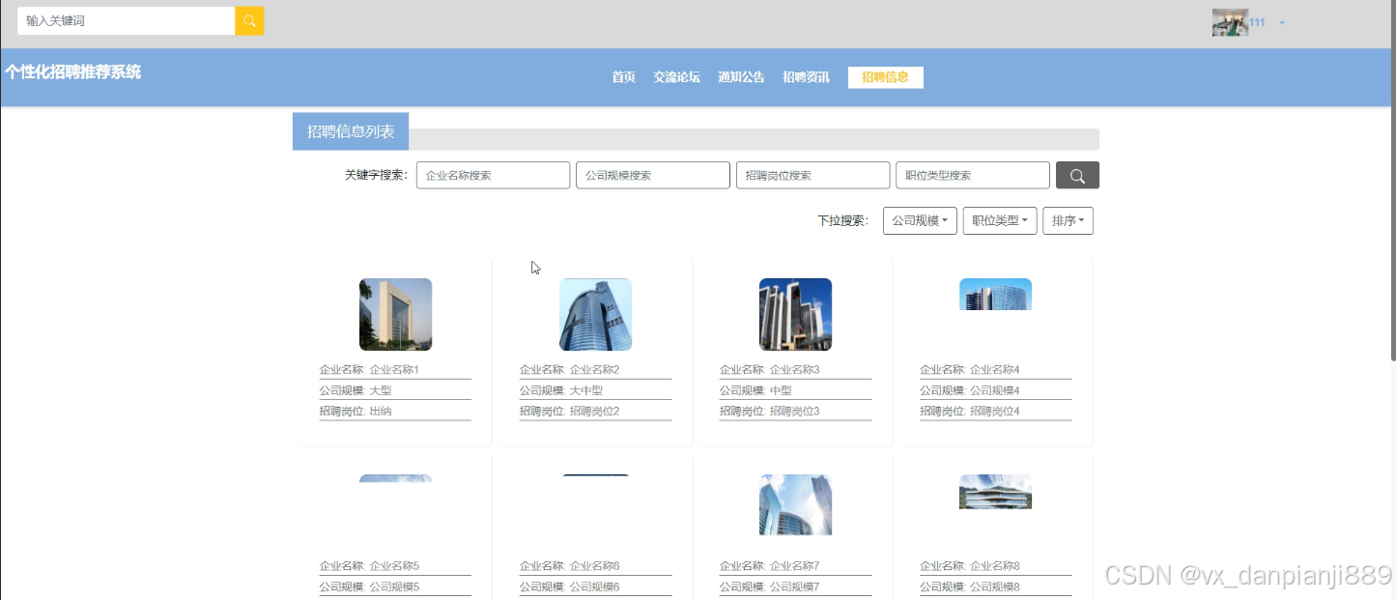Open 通知公告 menu item
This screenshot has height=600, width=1396.
pos(741,77)
